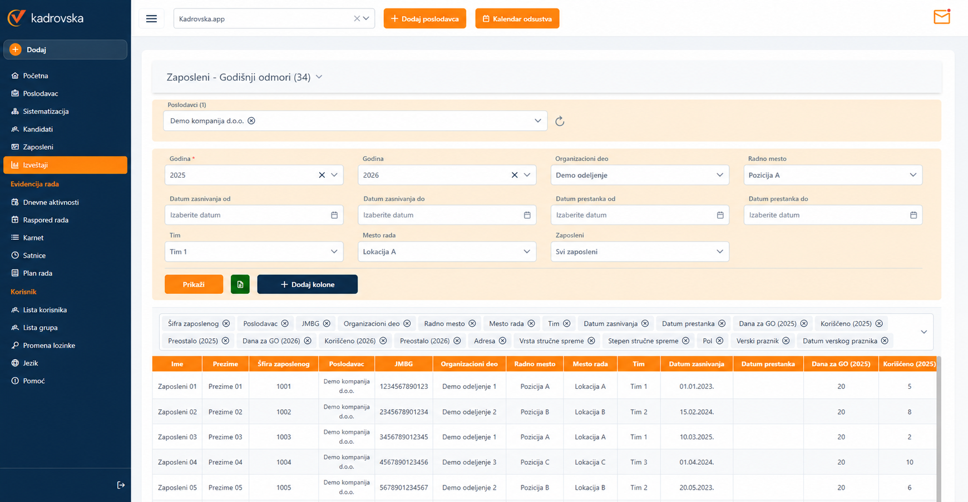Expand the Mesto rada dropdown

tap(447, 252)
